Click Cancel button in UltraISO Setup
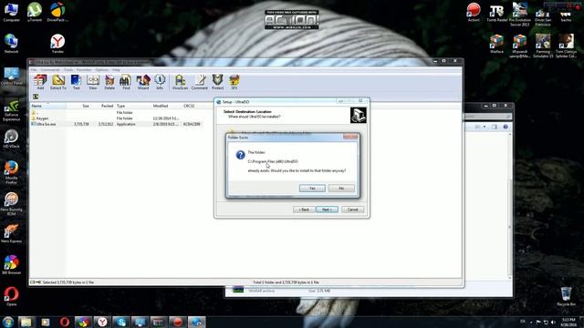The height and width of the screenshot is (328, 584). 353,210
